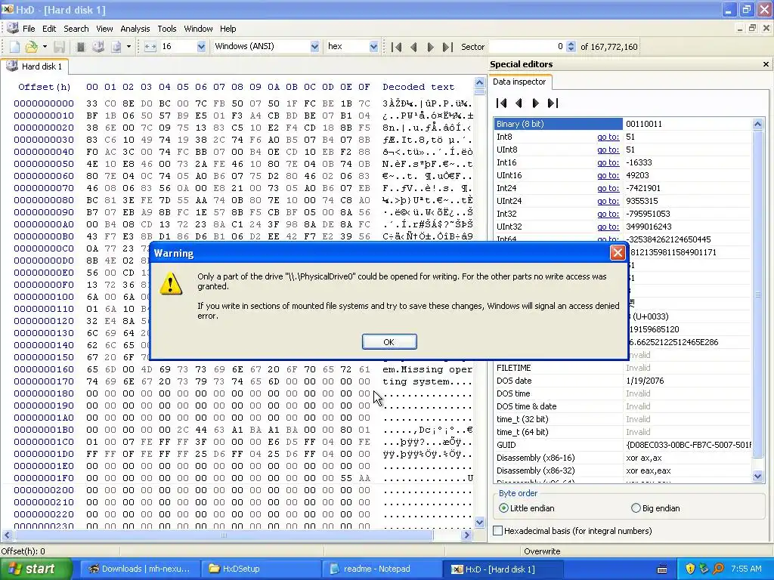
Task: Click offset row 00000001F0
Action: tap(43, 478)
